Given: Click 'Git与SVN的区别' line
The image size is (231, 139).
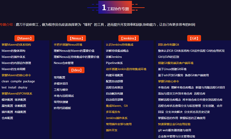Looking at the screenshot, I should (169, 57).
